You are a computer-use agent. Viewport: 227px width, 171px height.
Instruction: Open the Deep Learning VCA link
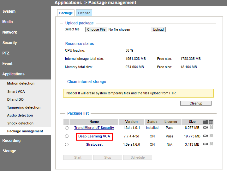[94, 136]
